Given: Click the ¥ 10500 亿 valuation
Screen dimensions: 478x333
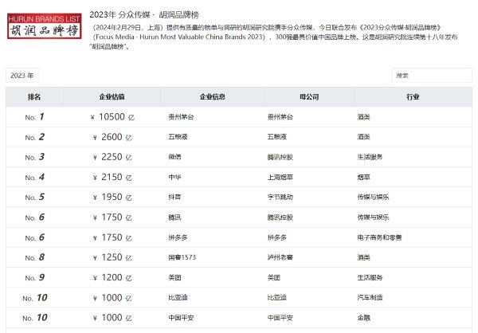Looking at the screenshot, I should coord(112,117).
